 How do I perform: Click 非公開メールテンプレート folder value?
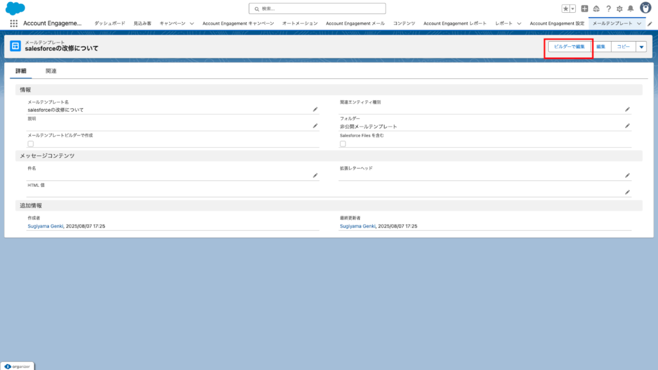click(x=368, y=127)
